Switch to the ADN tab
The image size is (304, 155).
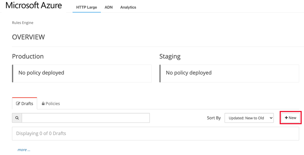pyautogui.click(x=108, y=7)
